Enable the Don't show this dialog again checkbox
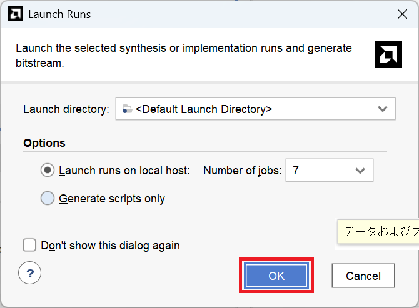419x308 pixels. 29,245
